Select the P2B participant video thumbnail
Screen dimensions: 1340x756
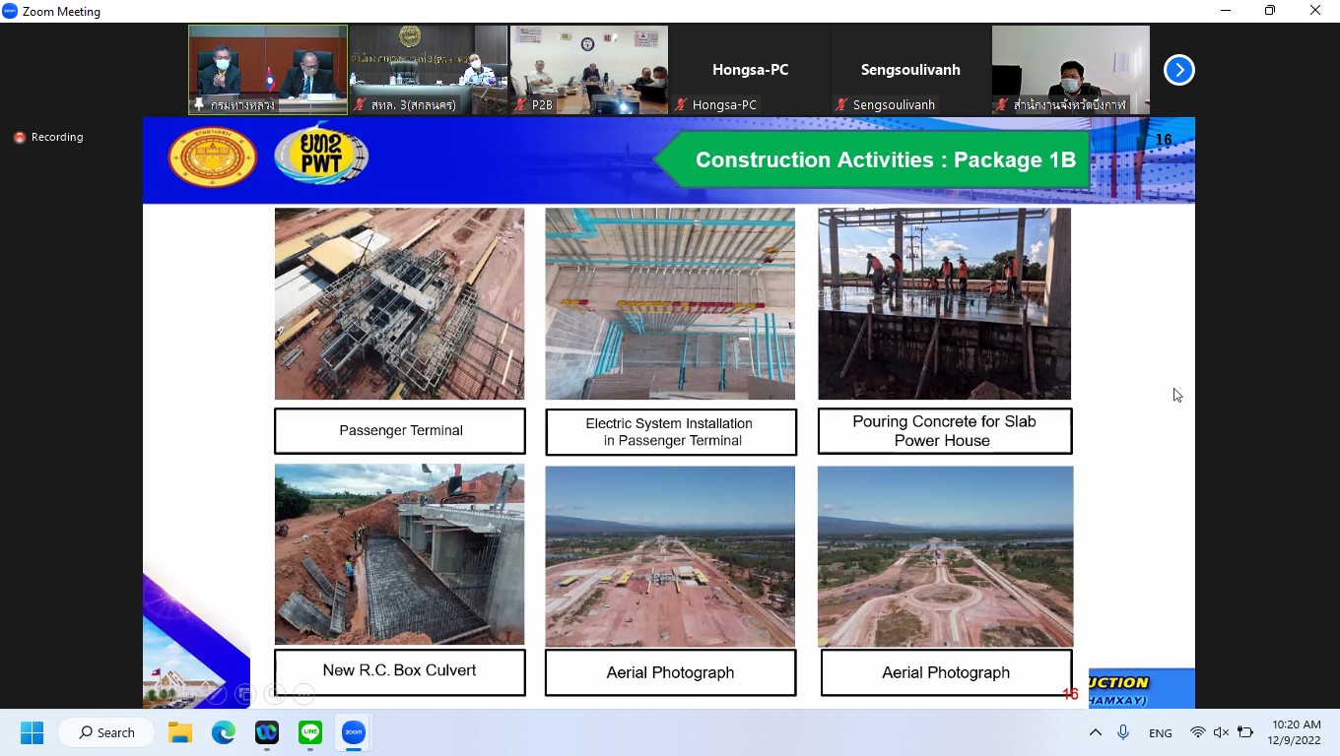(x=588, y=69)
